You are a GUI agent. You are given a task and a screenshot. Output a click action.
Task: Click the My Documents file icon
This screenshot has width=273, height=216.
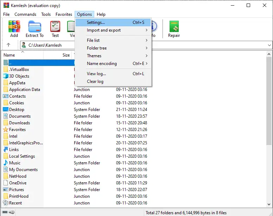click(6, 169)
